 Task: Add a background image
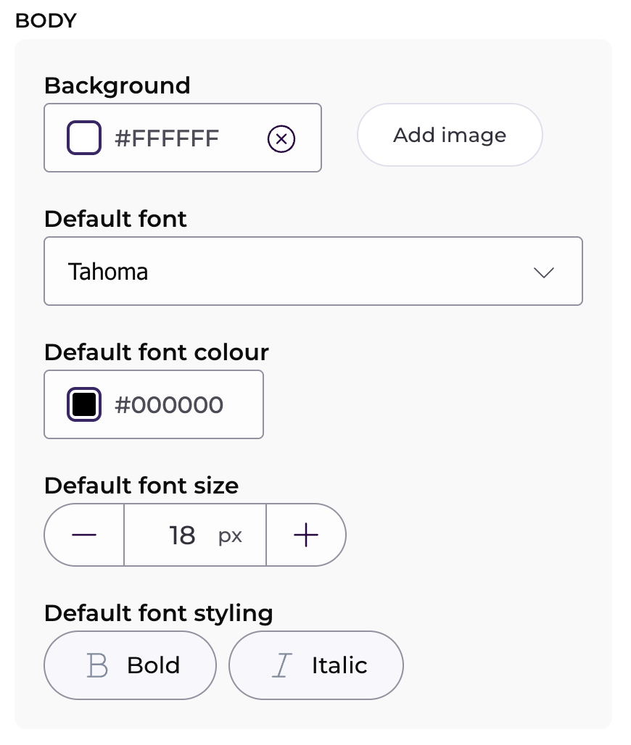(450, 135)
